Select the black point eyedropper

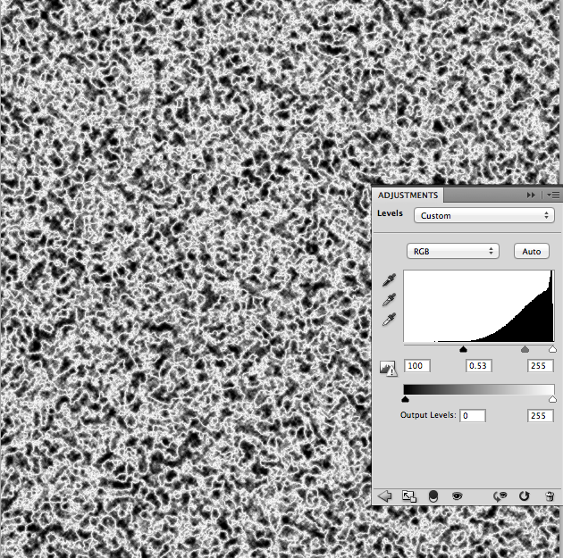(390, 280)
